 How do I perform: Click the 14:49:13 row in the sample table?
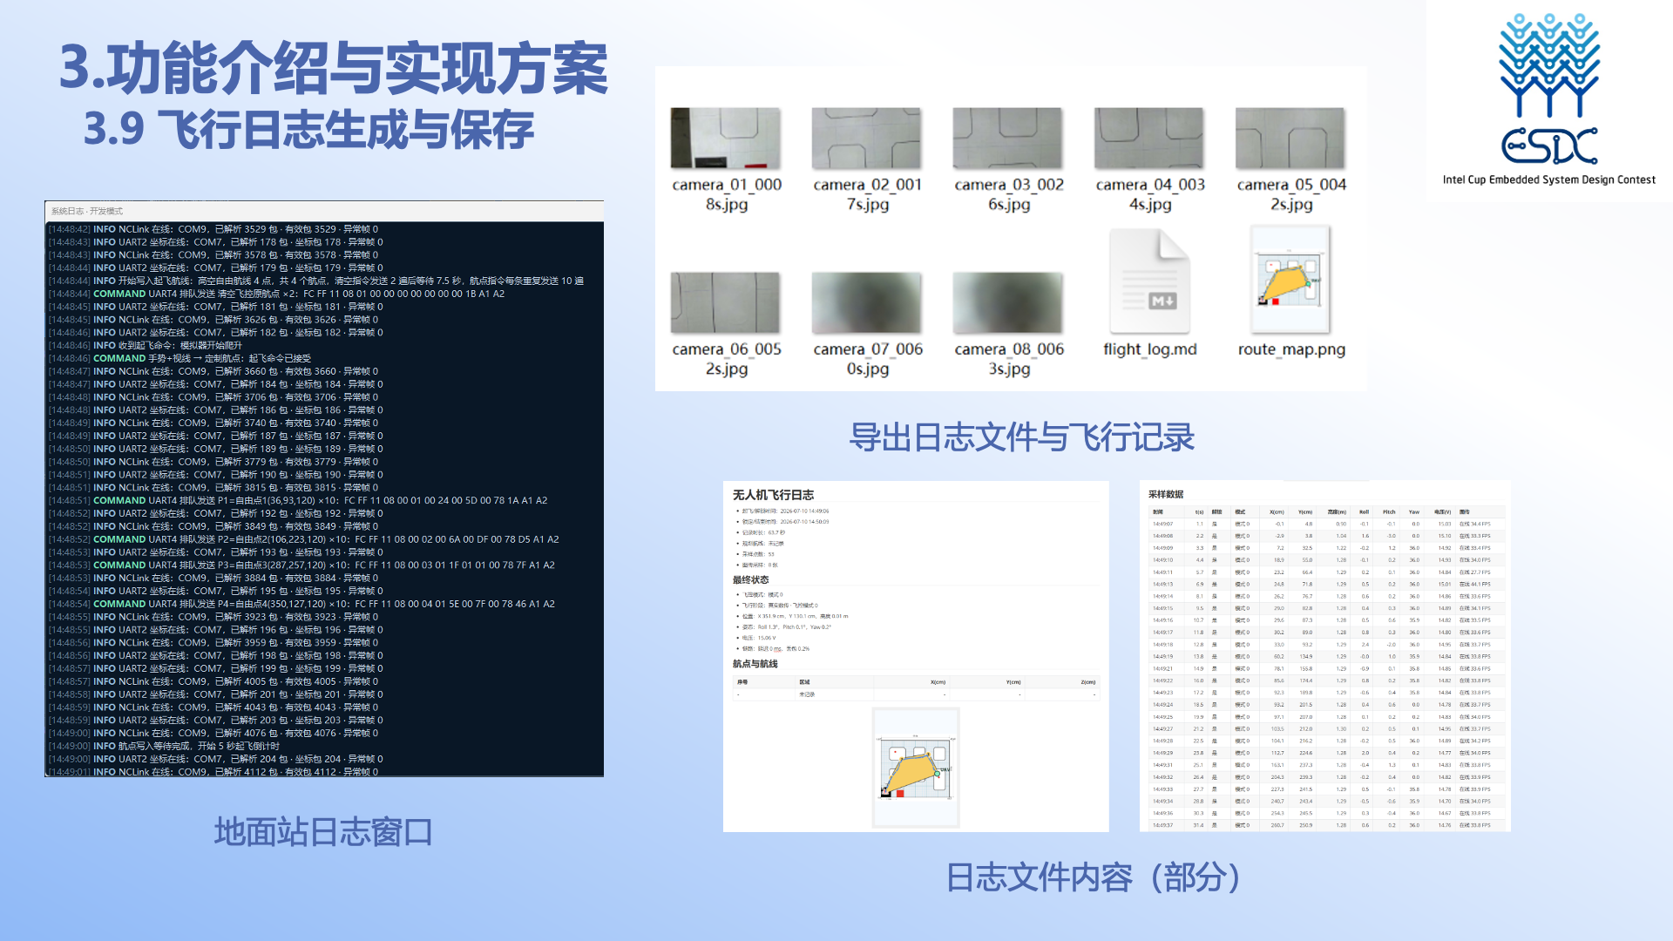(1325, 585)
